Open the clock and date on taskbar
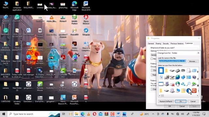The height and width of the screenshot is (117, 209). (196, 114)
